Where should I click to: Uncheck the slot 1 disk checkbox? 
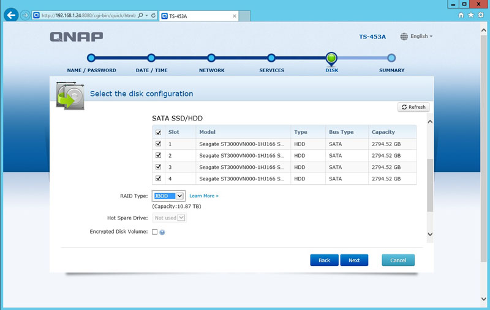(x=159, y=144)
